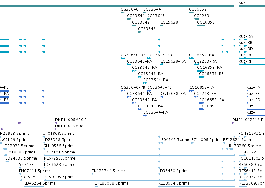Viewport: 265px width, 188px height.
Task: Select transcript CG33645-RB
Action: [x=159, y=55]
